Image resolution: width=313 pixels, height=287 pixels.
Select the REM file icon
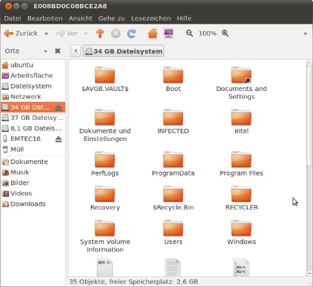coord(105,268)
